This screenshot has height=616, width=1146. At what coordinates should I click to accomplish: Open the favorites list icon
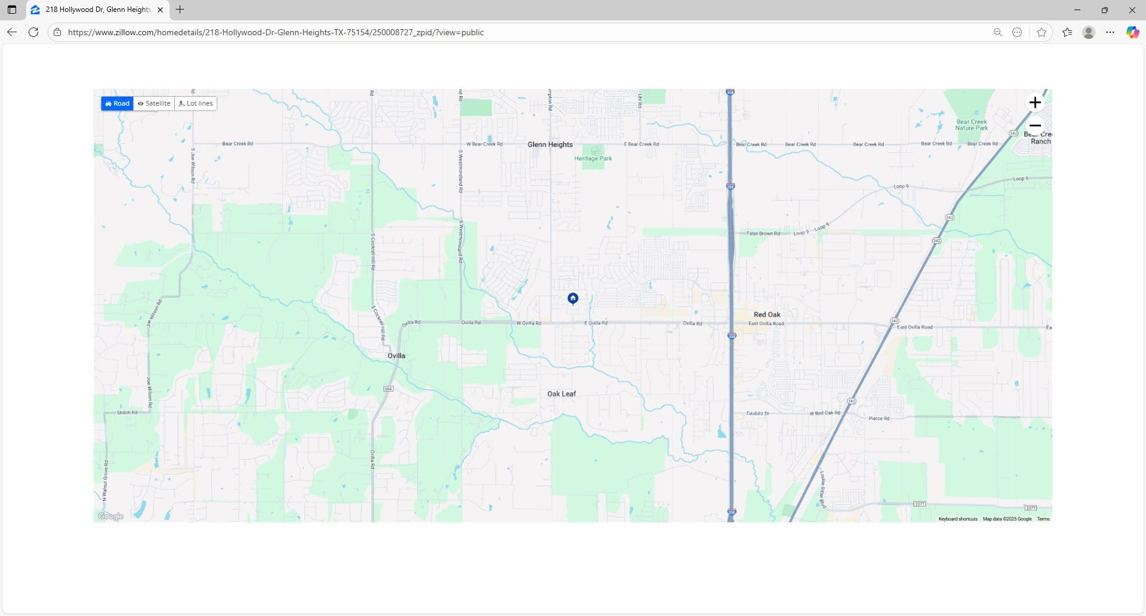point(1067,32)
